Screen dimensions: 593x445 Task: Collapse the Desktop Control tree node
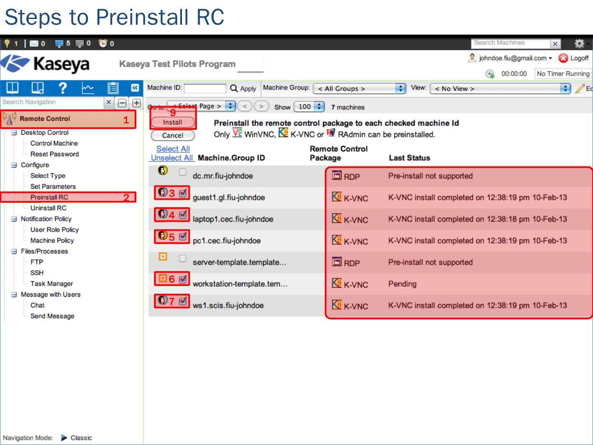[14, 133]
